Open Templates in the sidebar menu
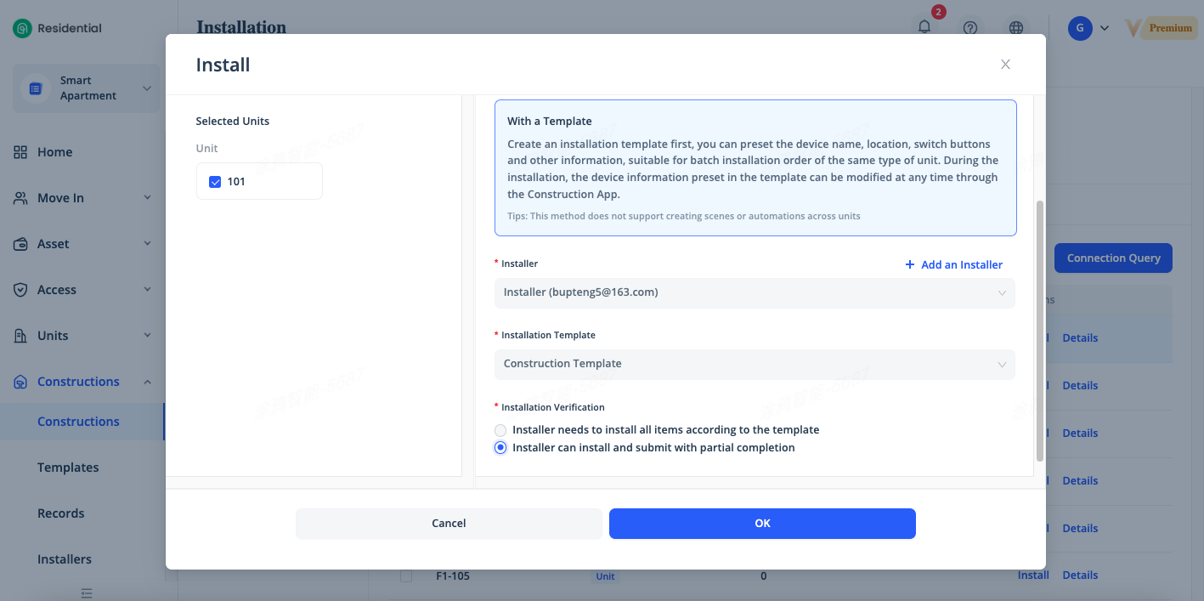 tap(68, 468)
